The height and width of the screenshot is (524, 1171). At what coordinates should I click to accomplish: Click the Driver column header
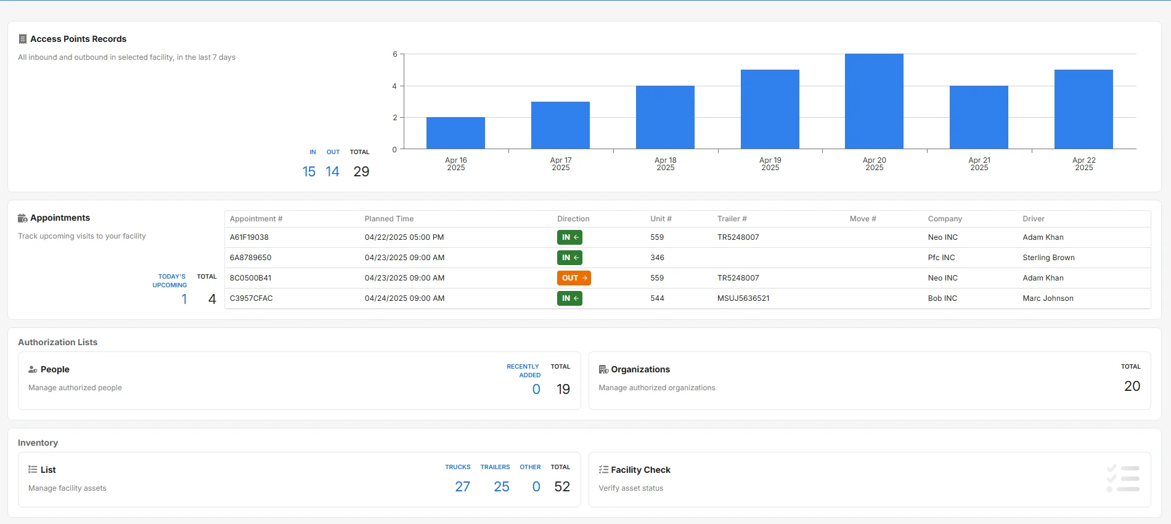click(1034, 219)
